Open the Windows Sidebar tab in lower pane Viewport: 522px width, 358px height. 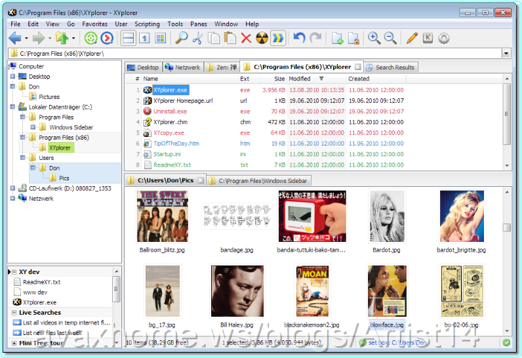[258, 181]
